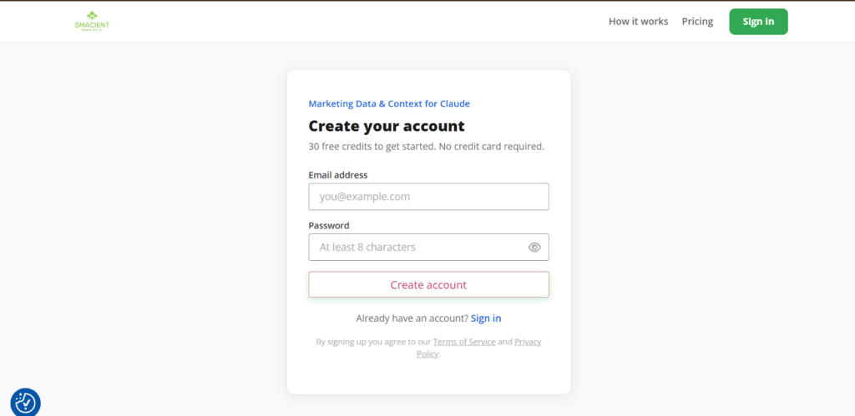The height and width of the screenshot is (416, 855).
Task: Click the SMACIENT wordmark text in header
Action: pos(92,25)
